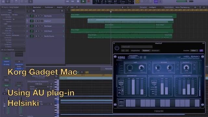Viewport: 208px width, 117px height.
Task: Click the master volume slider in control bar
Action: pos(182,1)
